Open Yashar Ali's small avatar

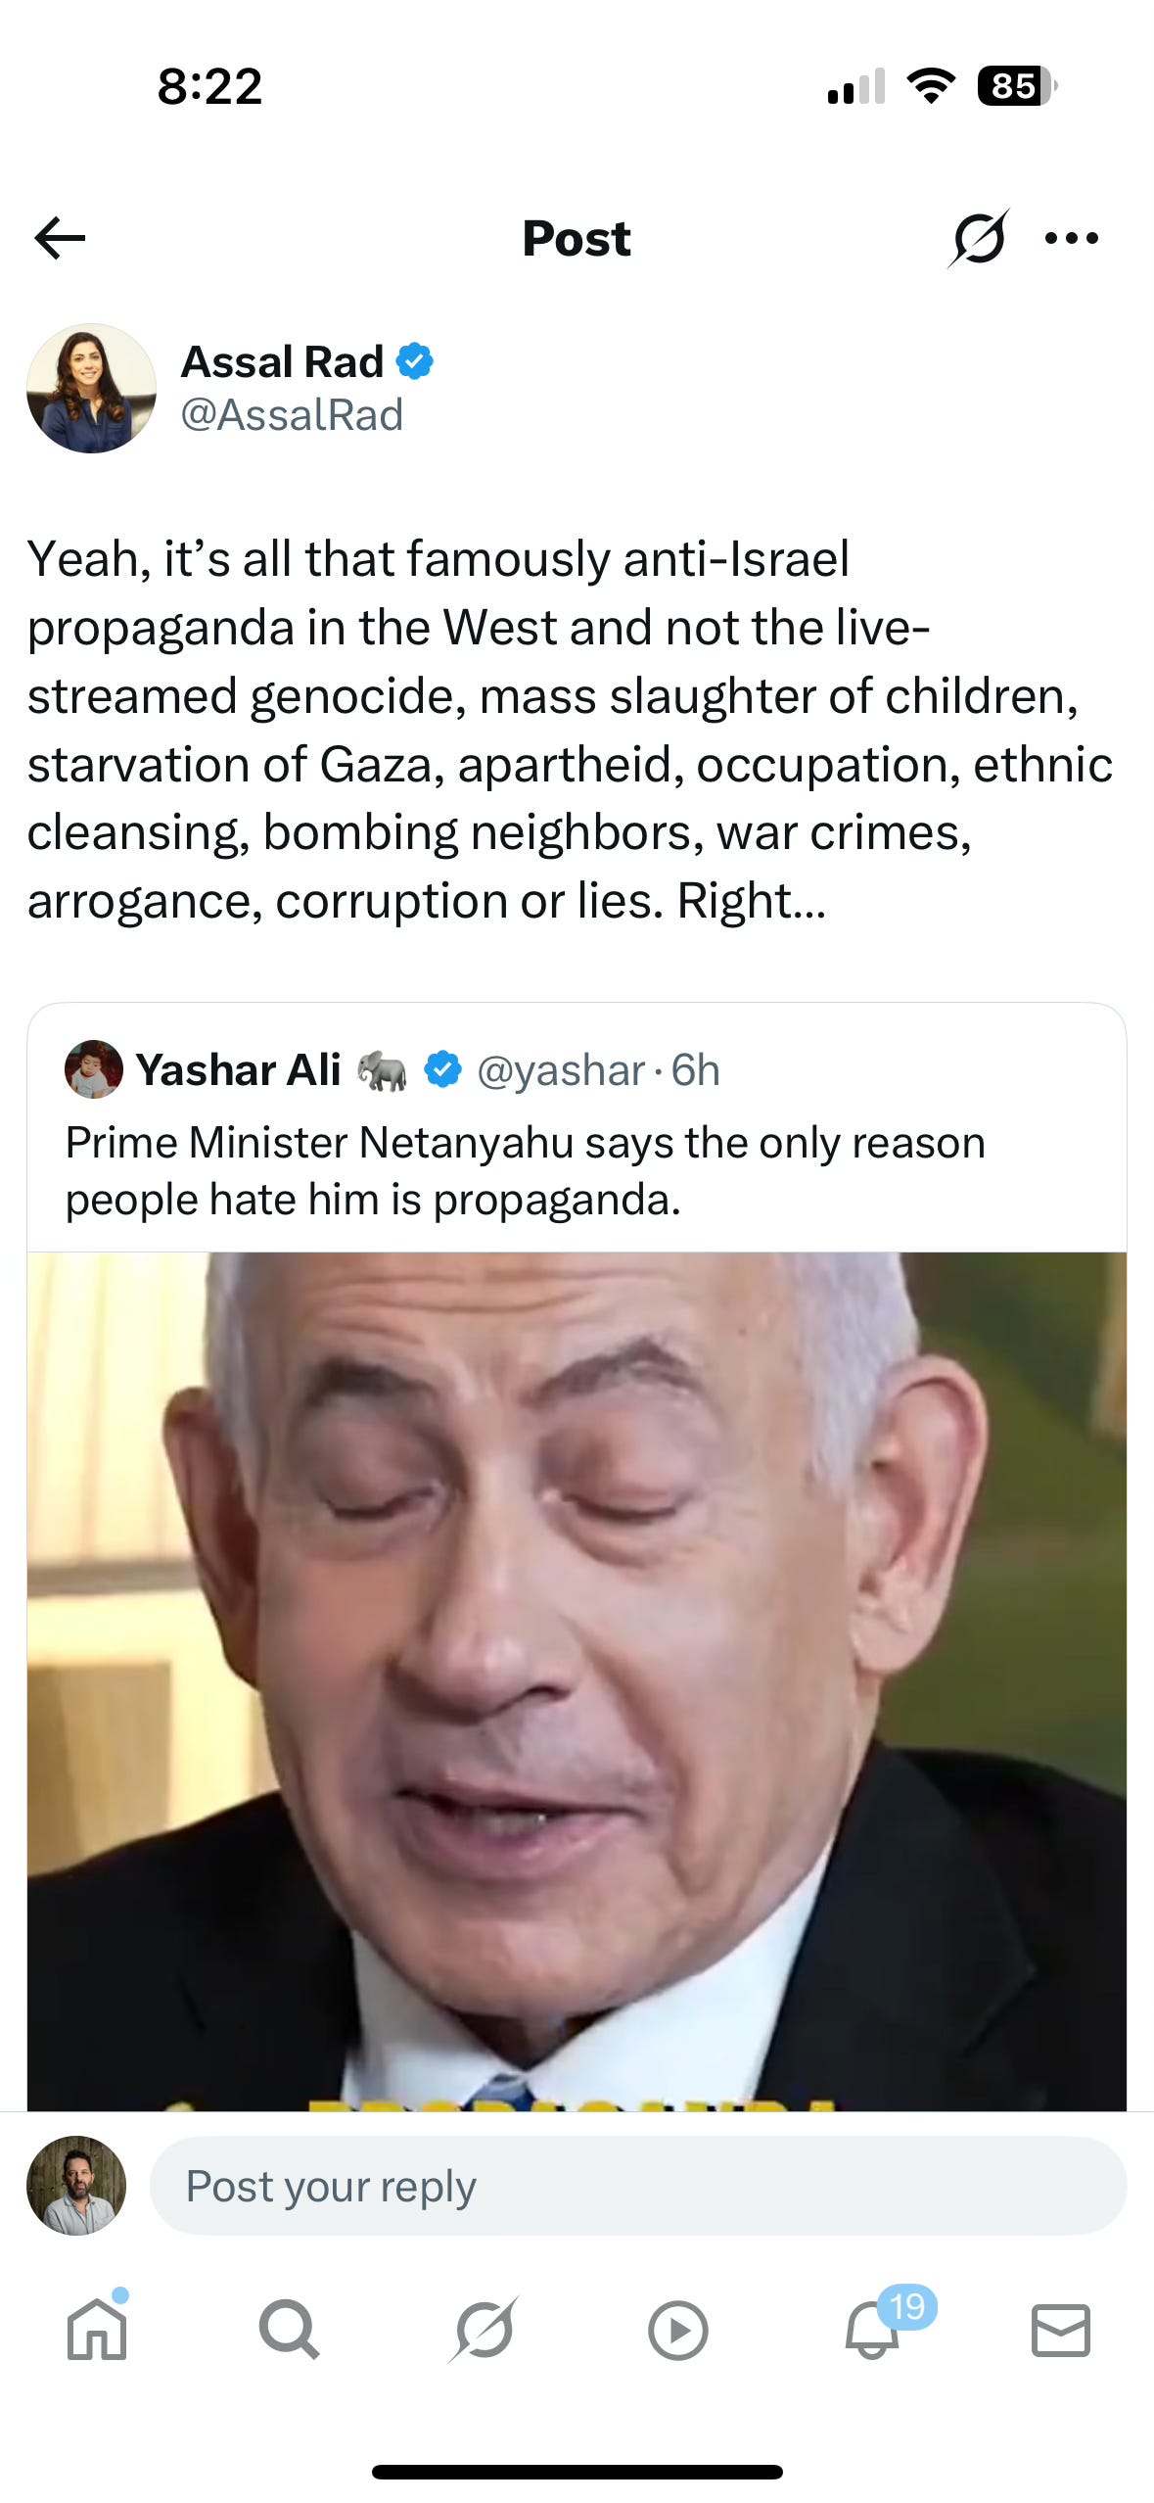click(x=94, y=1069)
